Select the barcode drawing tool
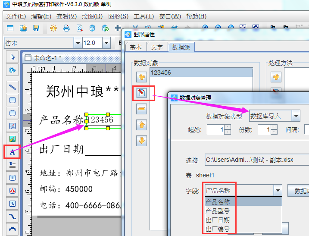This screenshot has height=236, width=309. click(x=12, y=177)
